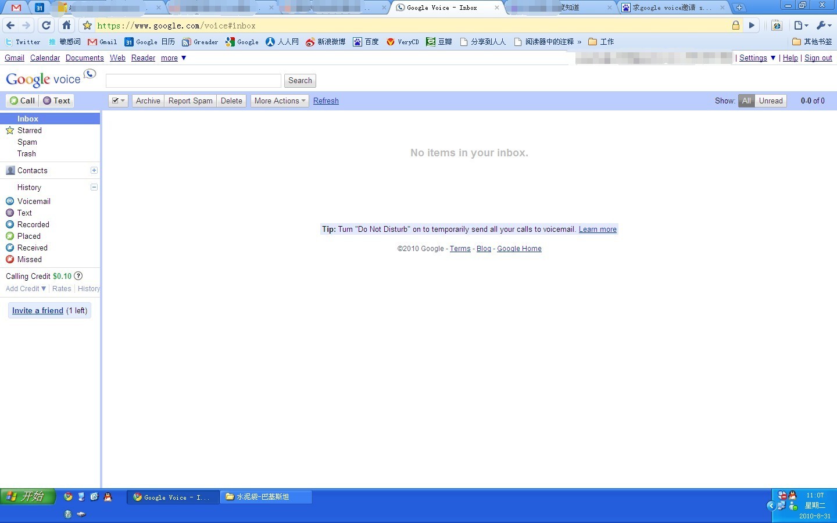837x523 pixels.
Task: Open the select-all checkbox dropdown
Action: (119, 101)
